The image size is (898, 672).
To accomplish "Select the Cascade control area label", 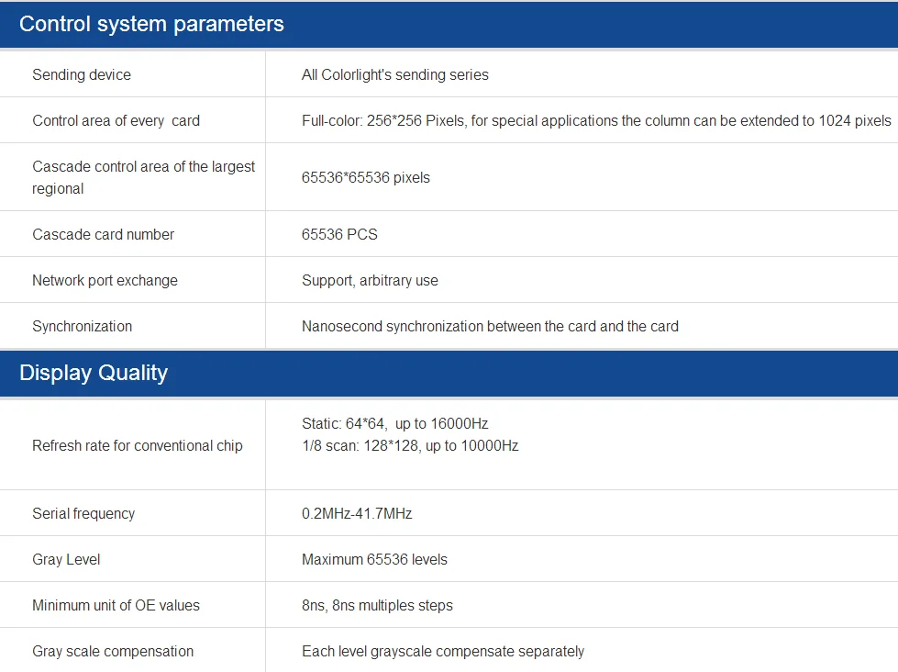I will [143, 177].
